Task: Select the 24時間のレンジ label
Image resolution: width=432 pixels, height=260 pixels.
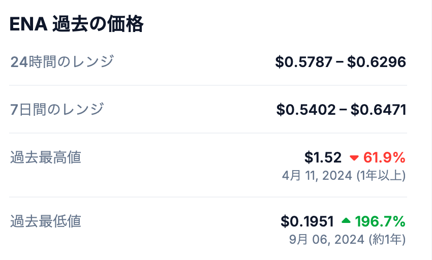Action: 61,61
